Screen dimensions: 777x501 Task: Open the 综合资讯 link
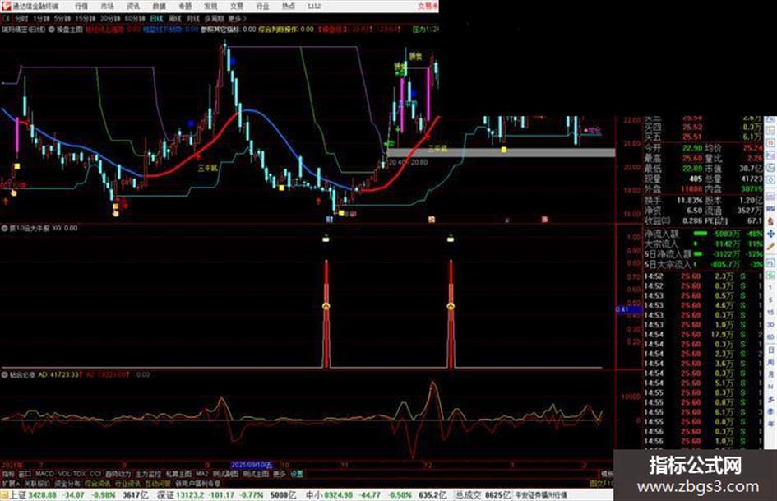coord(98,483)
